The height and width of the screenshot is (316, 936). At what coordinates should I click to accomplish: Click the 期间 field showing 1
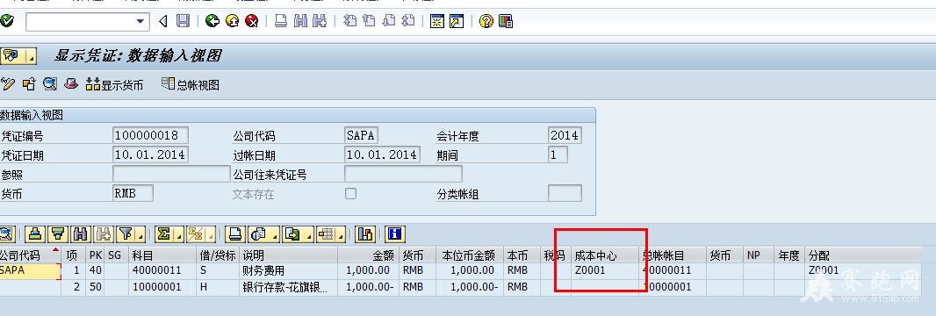click(x=558, y=154)
